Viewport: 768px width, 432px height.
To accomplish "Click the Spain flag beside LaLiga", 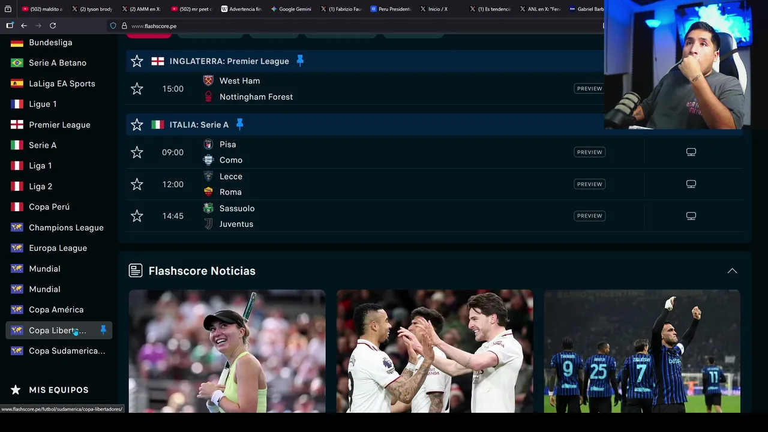I will pos(17,83).
